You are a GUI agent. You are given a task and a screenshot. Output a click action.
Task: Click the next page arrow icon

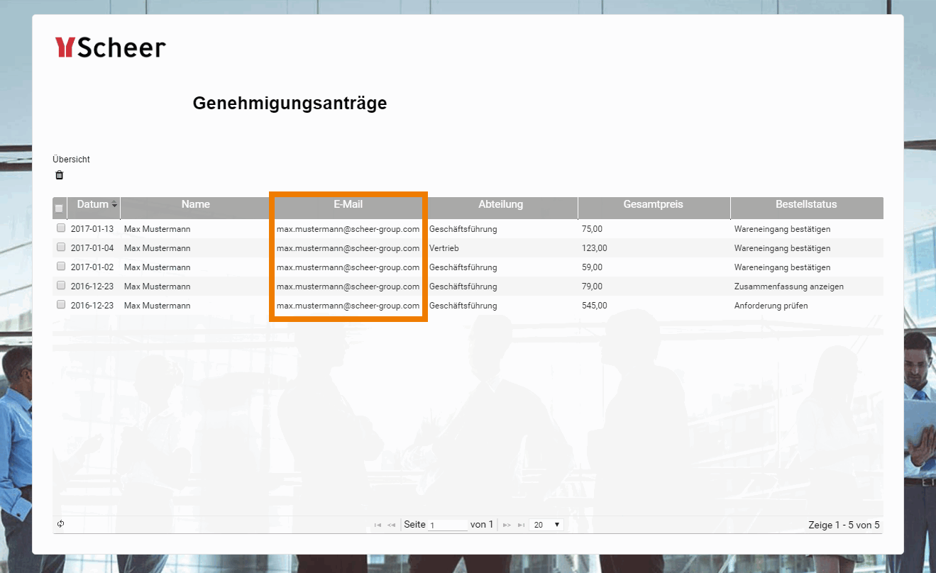[507, 524]
